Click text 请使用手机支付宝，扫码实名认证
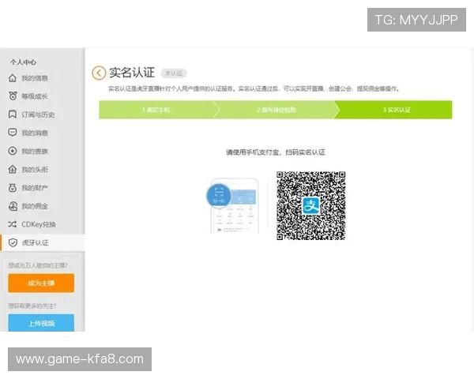The height and width of the screenshot is (379, 474). 276,152
